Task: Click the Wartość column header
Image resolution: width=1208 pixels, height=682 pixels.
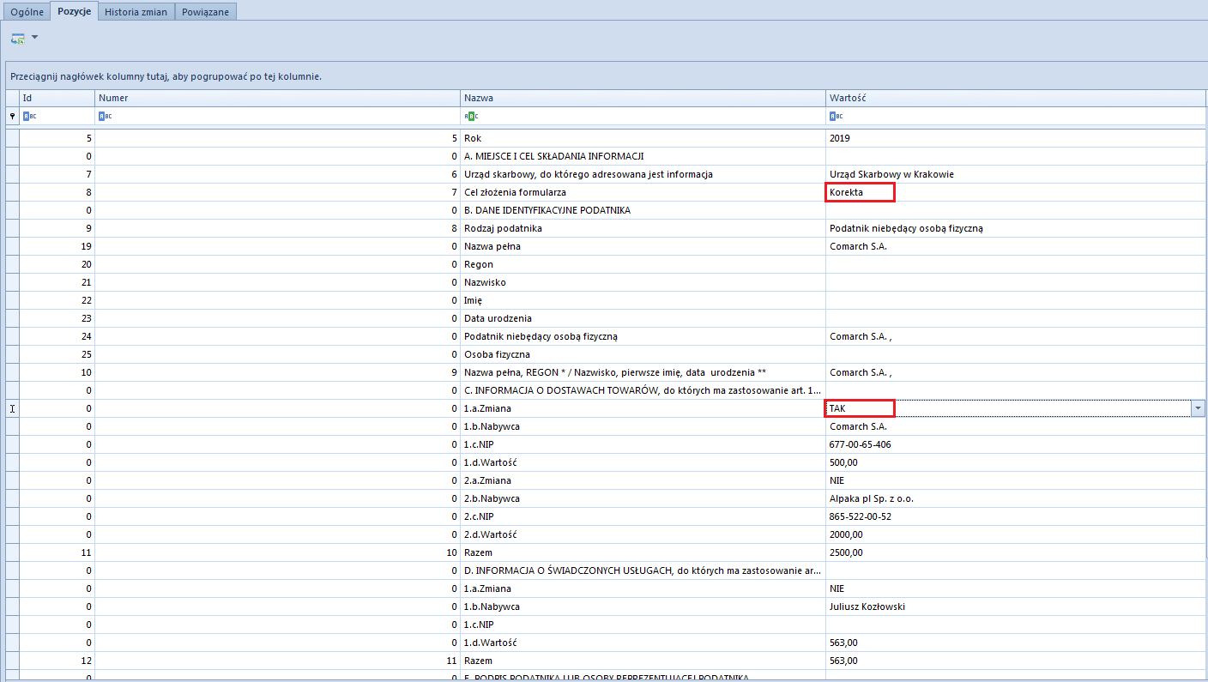Action: 1016,98
